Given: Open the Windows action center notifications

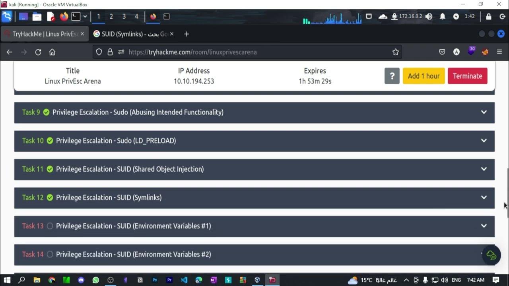Looking at the screenshot, I should 496,280.
